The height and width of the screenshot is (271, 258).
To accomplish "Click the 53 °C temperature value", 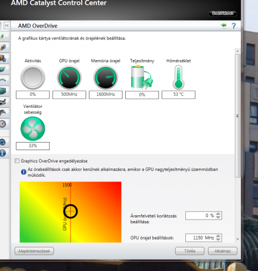I will (178, 94).
